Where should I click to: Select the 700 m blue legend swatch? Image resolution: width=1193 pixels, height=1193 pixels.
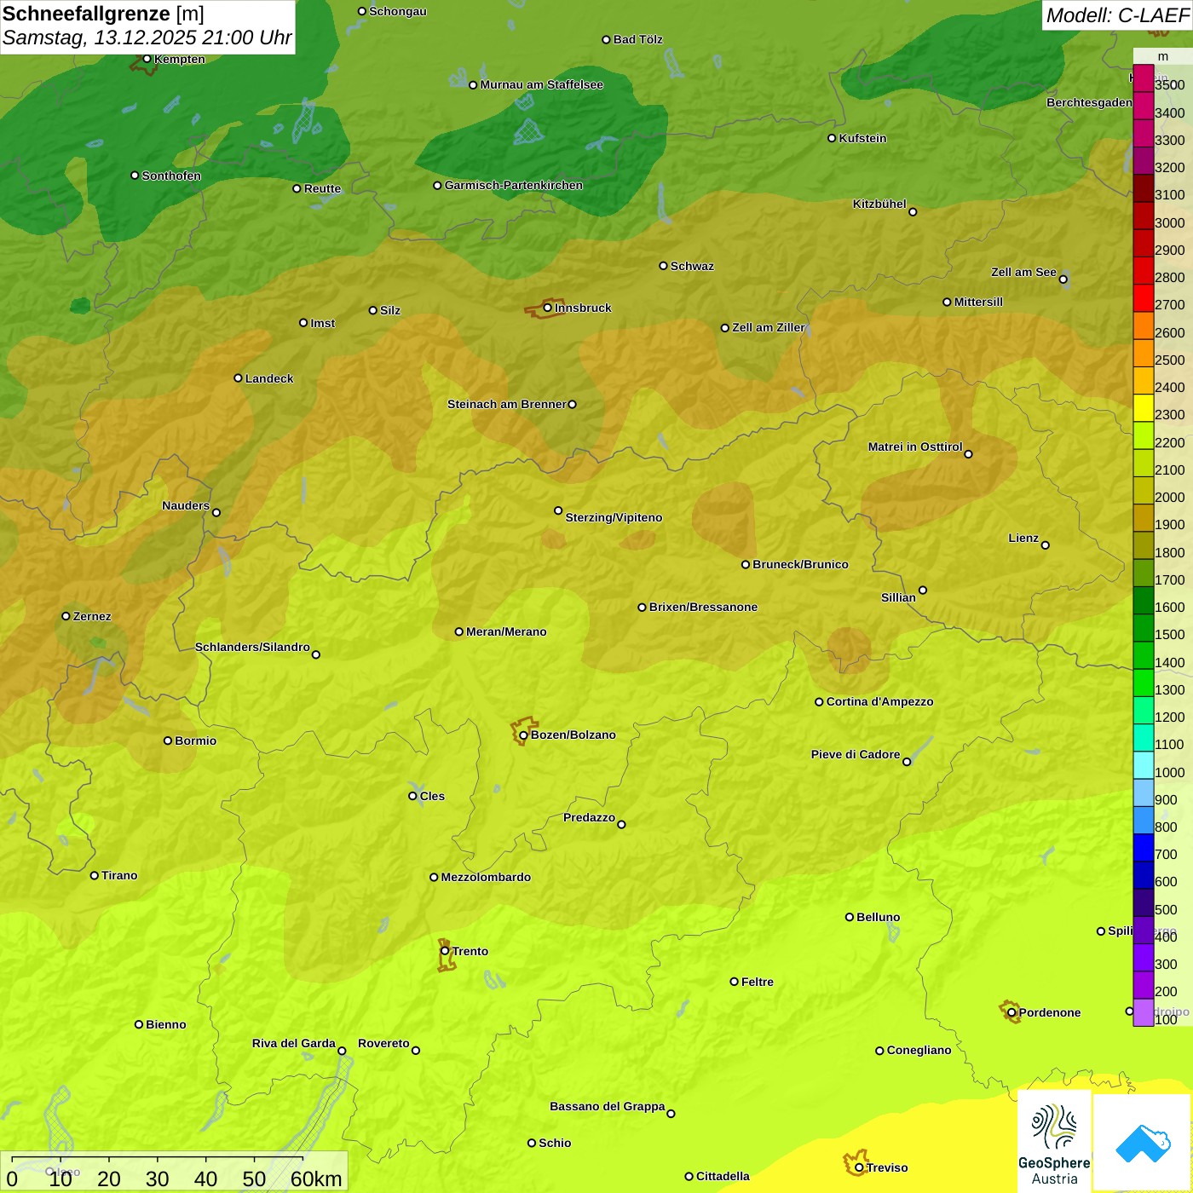tap(1144, 848)
